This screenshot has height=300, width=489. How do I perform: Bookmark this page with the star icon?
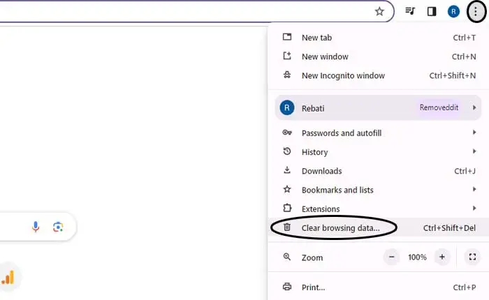click(x=379, y=11)
